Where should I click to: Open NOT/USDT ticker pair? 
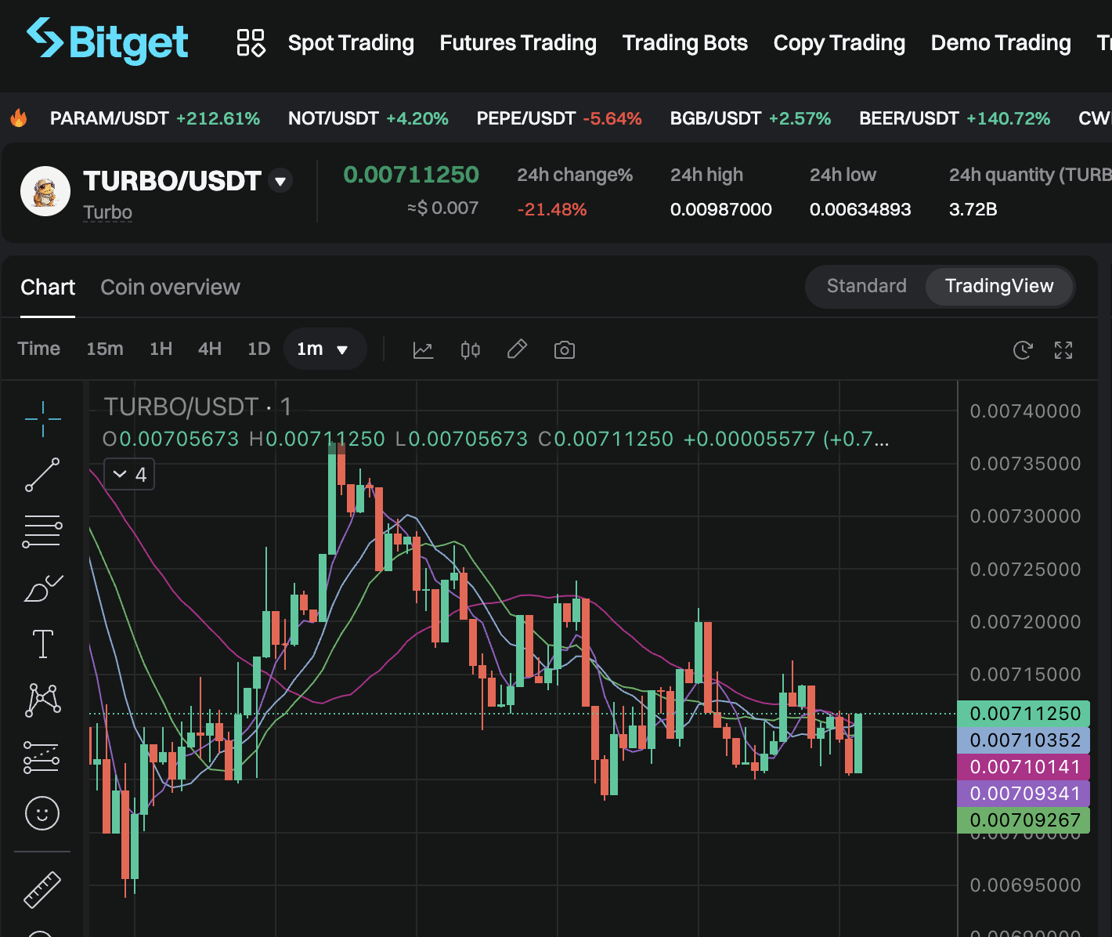[368, 118]
